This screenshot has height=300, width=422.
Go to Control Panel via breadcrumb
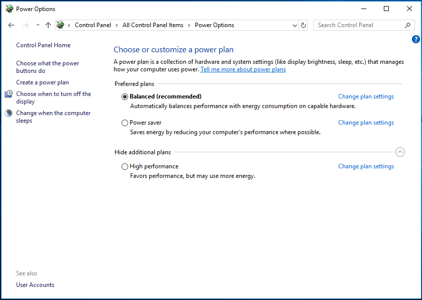coord(93,25)
